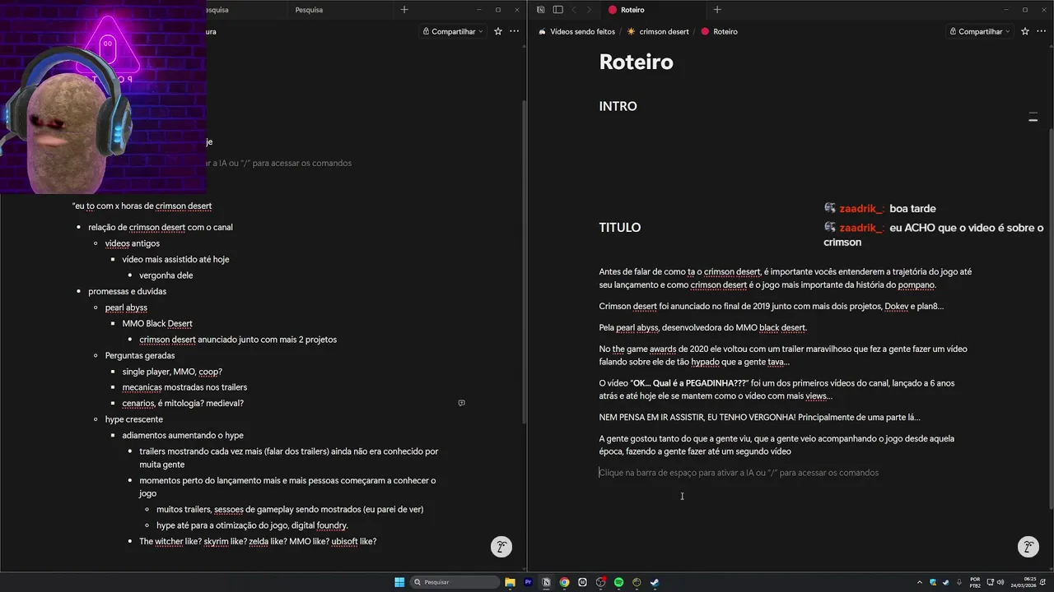1054x592 pixels.
Task: Open the three-dot page menu in right window
Action: 1041,31
